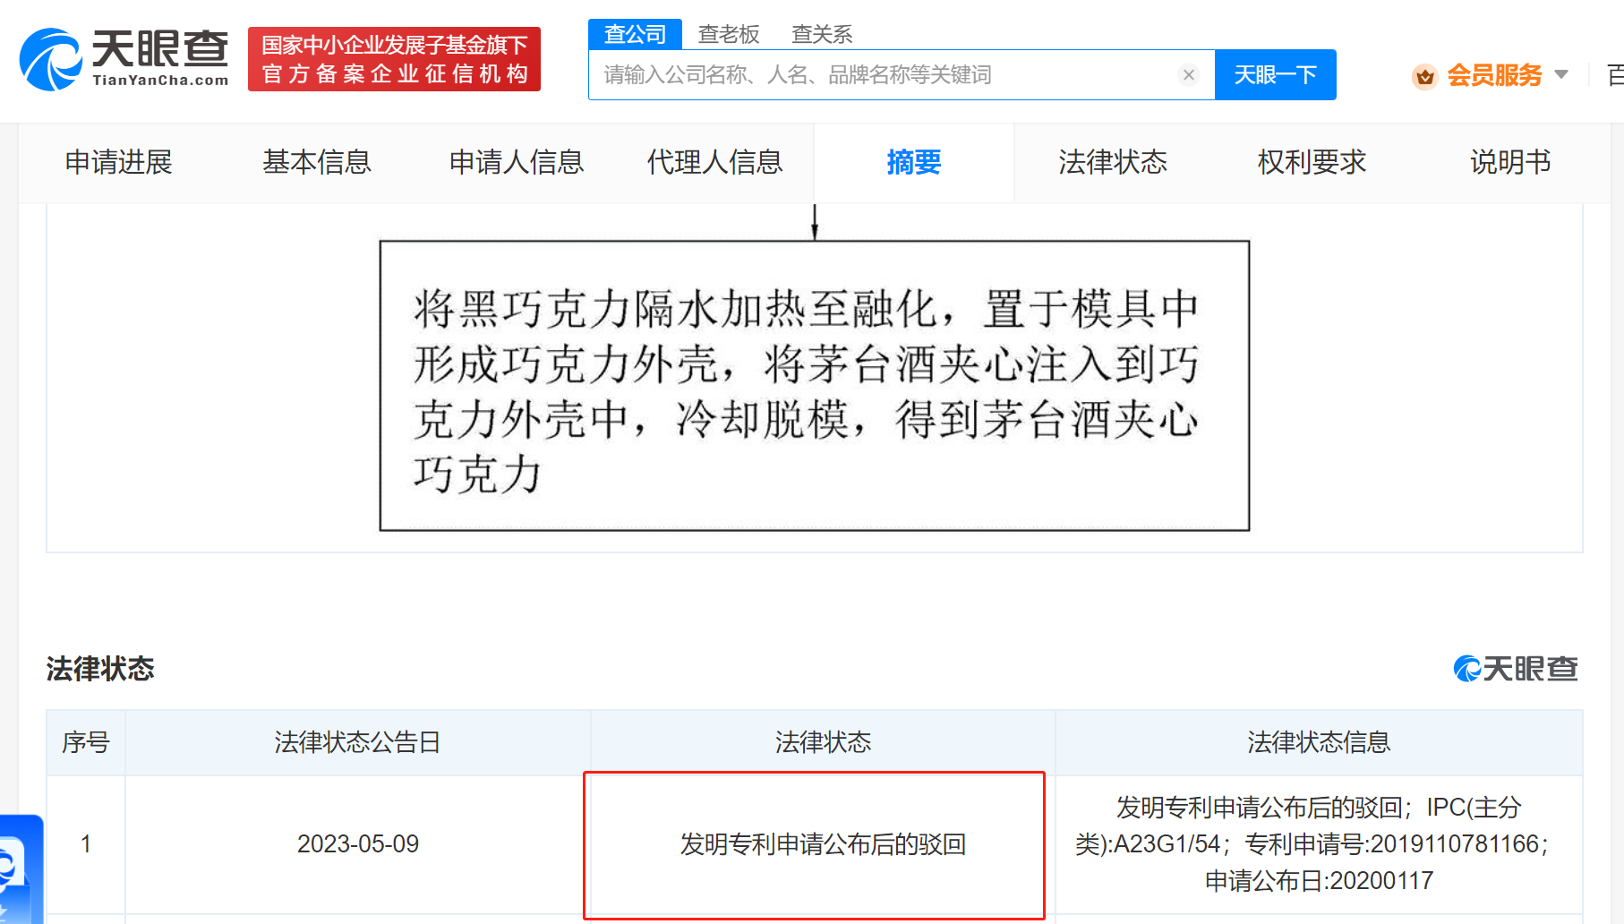Screen dimensions: 1624x924
Task: Switch to the 查老板 tab
Action: click(729, 34)
